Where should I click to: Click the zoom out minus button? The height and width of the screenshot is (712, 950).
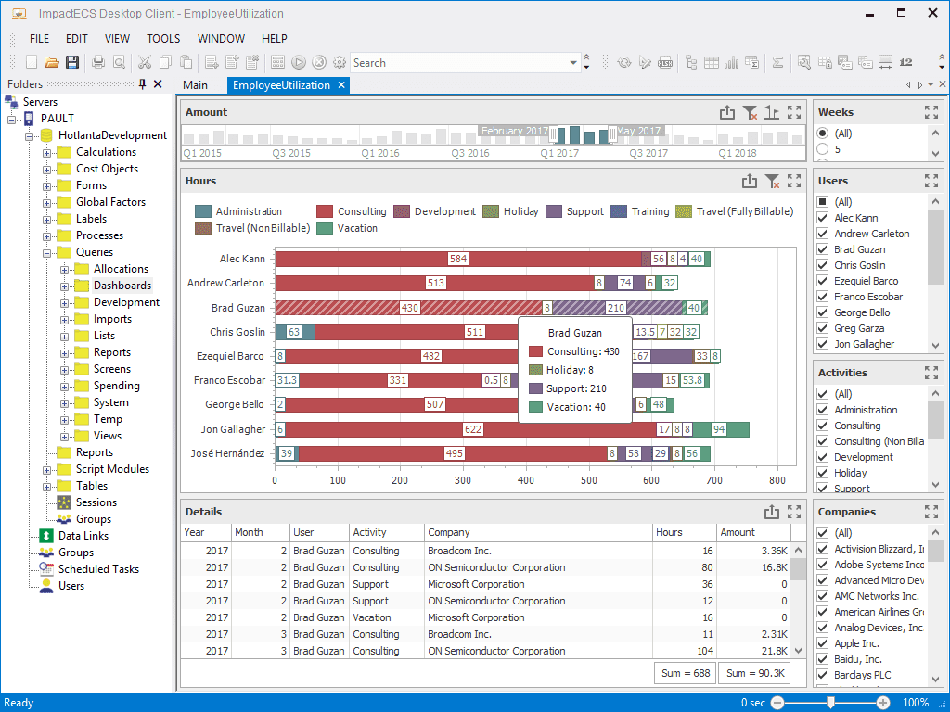point(777,703)
